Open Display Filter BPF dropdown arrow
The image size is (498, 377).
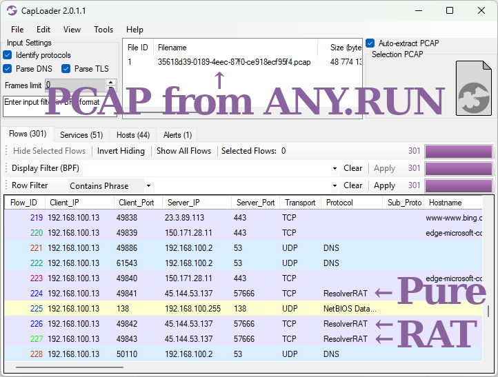[335, 168]
